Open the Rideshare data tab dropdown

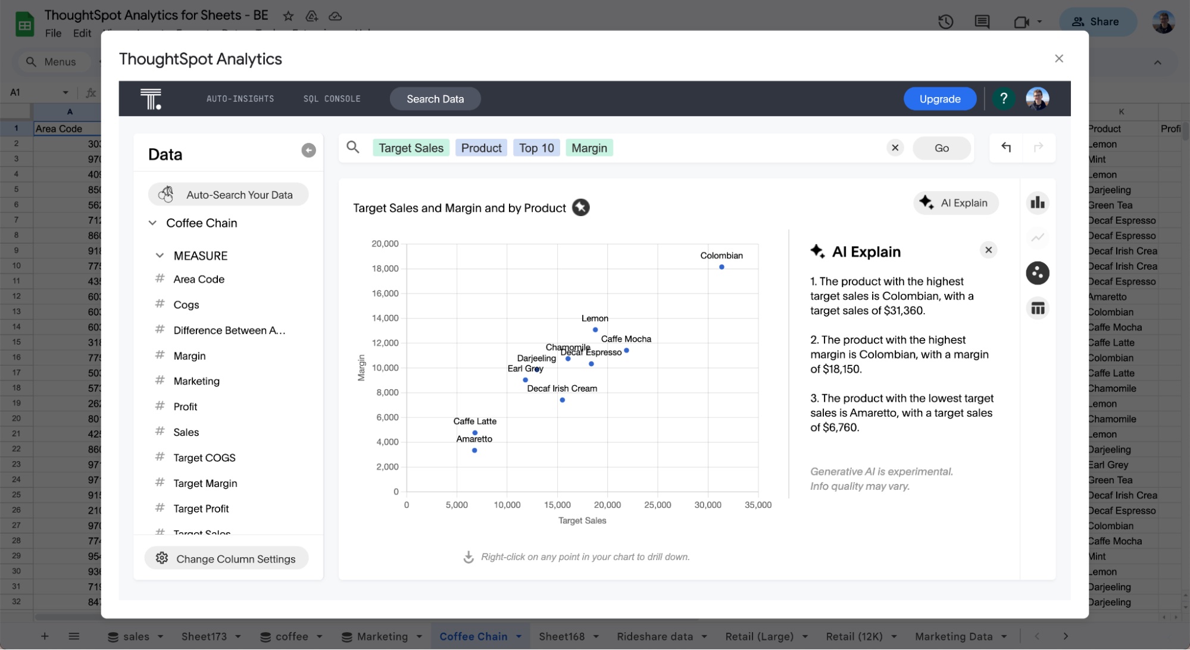pos(704,636)
